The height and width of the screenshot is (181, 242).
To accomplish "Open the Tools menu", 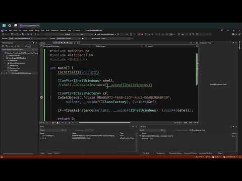I will click(x=48, y=31).
